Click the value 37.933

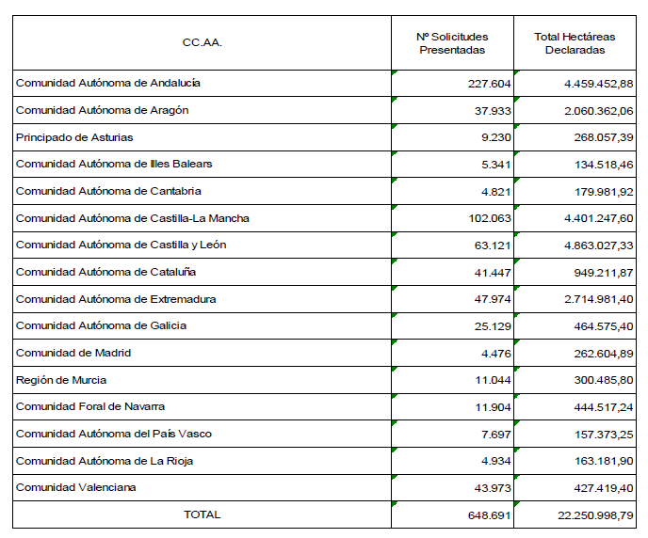pyautogui.click(x=493, y=111)
